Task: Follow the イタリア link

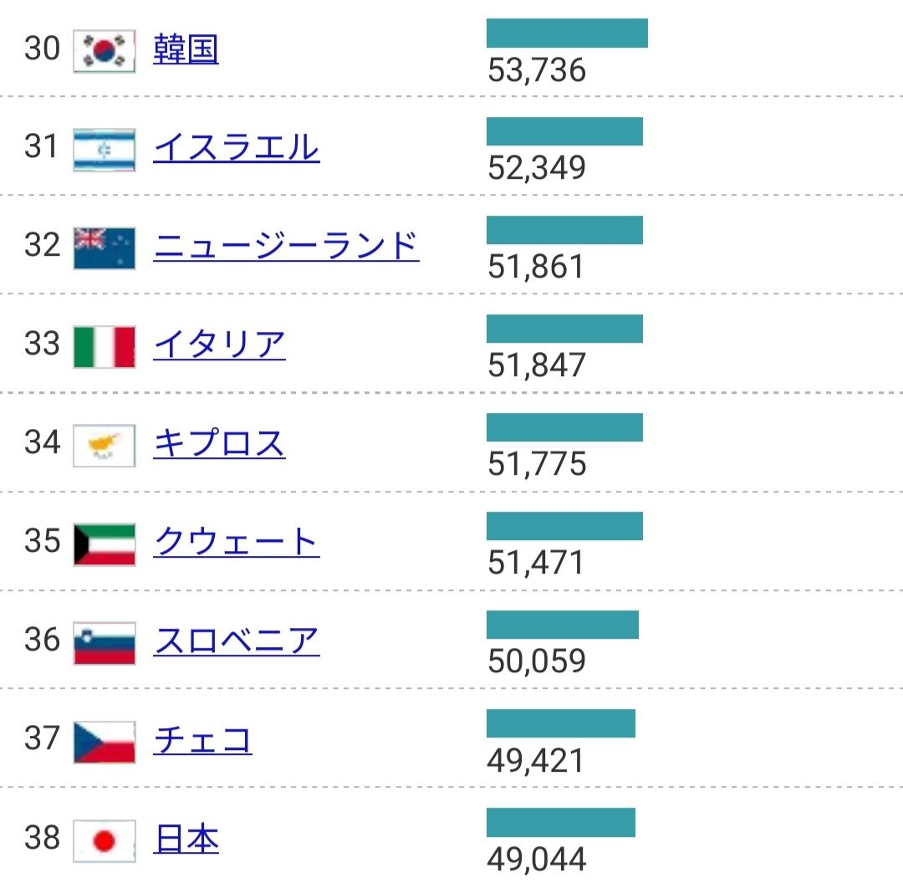Action: click(219, 345)
